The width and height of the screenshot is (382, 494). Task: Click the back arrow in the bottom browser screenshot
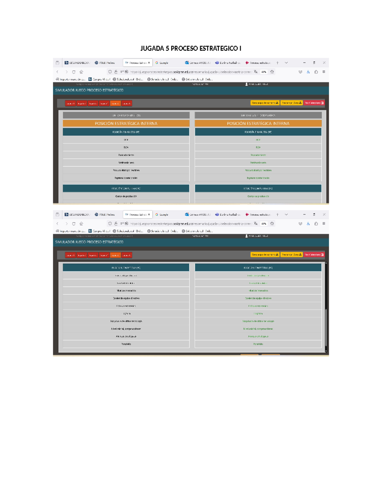(x=58, y=224)
